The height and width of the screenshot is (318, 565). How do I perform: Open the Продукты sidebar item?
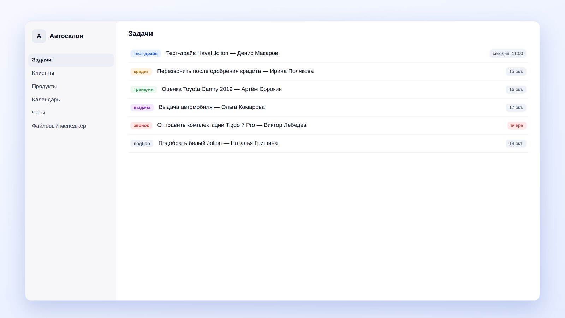[x=71, y=86]
